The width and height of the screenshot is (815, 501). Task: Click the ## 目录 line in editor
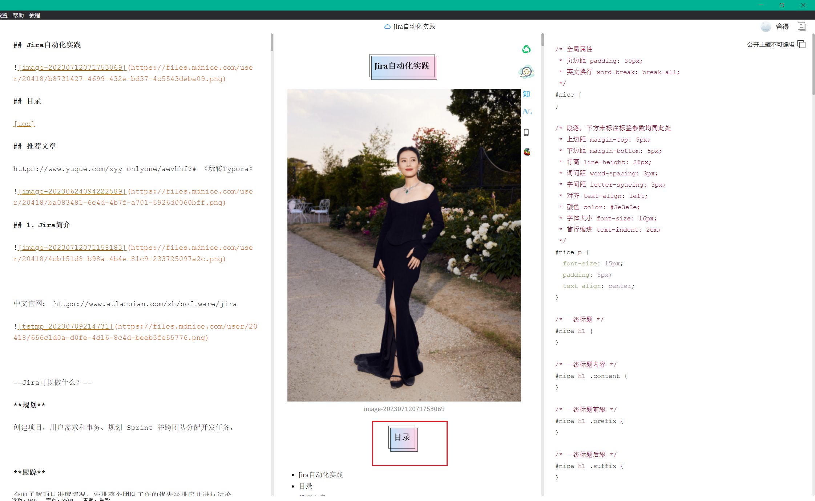click(27, 101)
